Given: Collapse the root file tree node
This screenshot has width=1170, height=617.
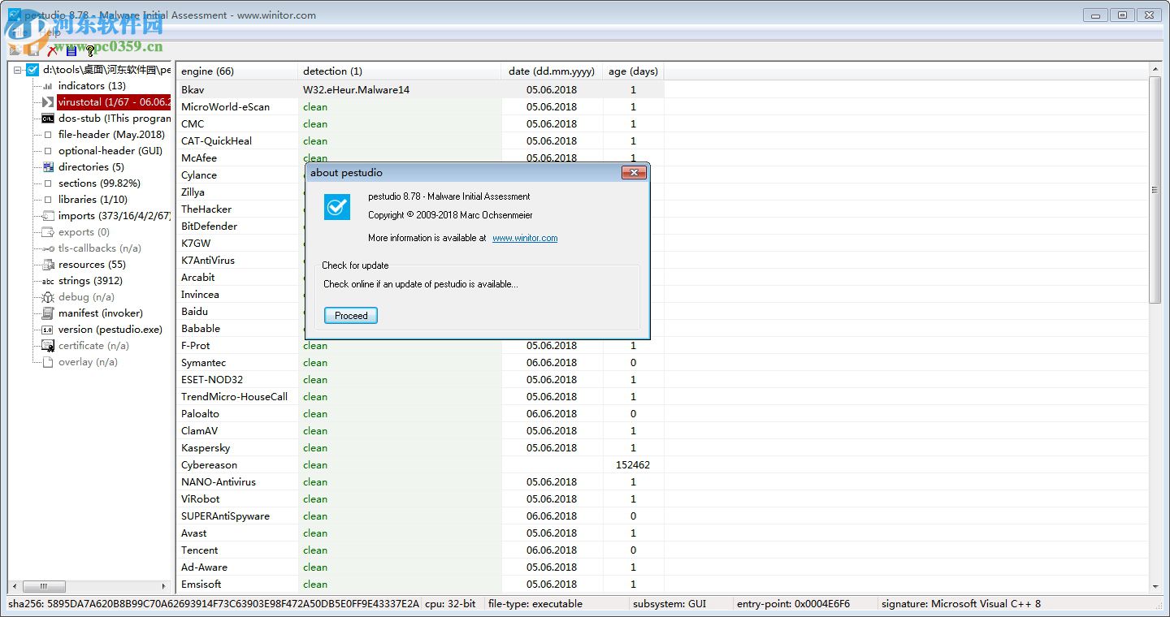Looking at the screenshot, I should [17, 70].
